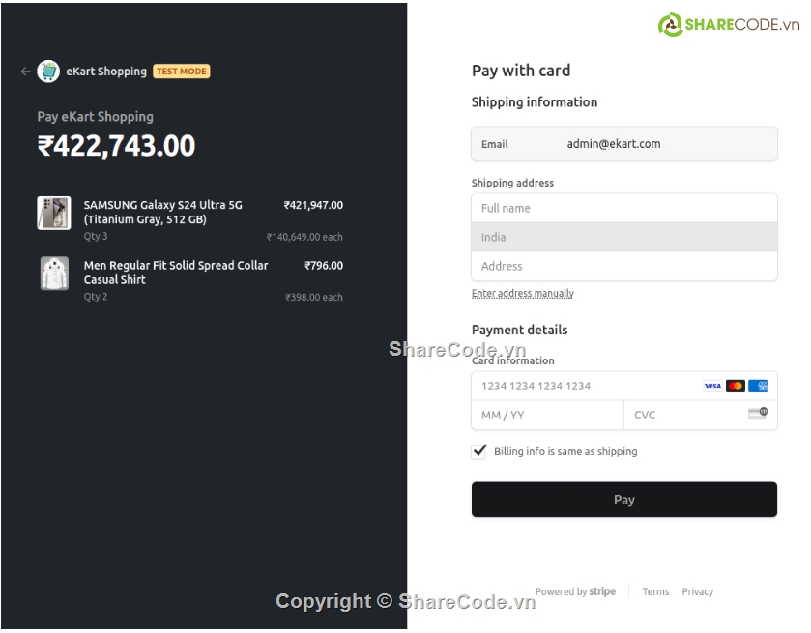The image size is (811, 633).
Task: Click the Qty 2 label
Action: pyautogui.click(x=96, y=297)
